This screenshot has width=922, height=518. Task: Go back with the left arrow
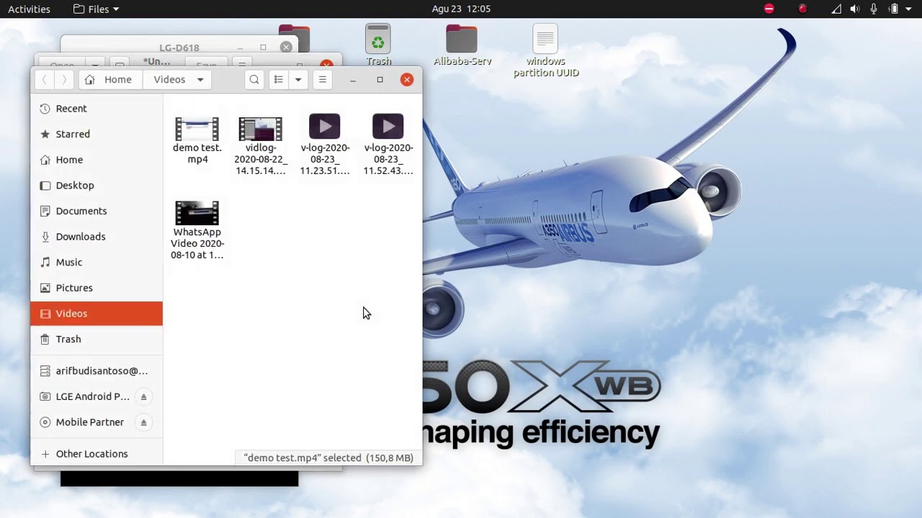point(45,80)
